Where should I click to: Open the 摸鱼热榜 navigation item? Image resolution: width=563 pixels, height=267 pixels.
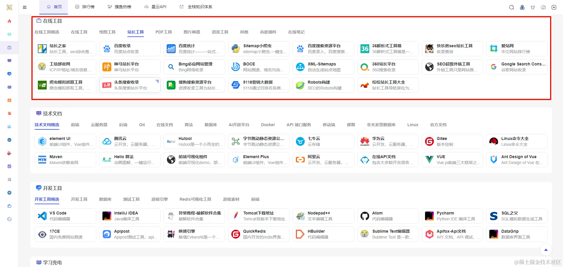click(x=120, y=6)
